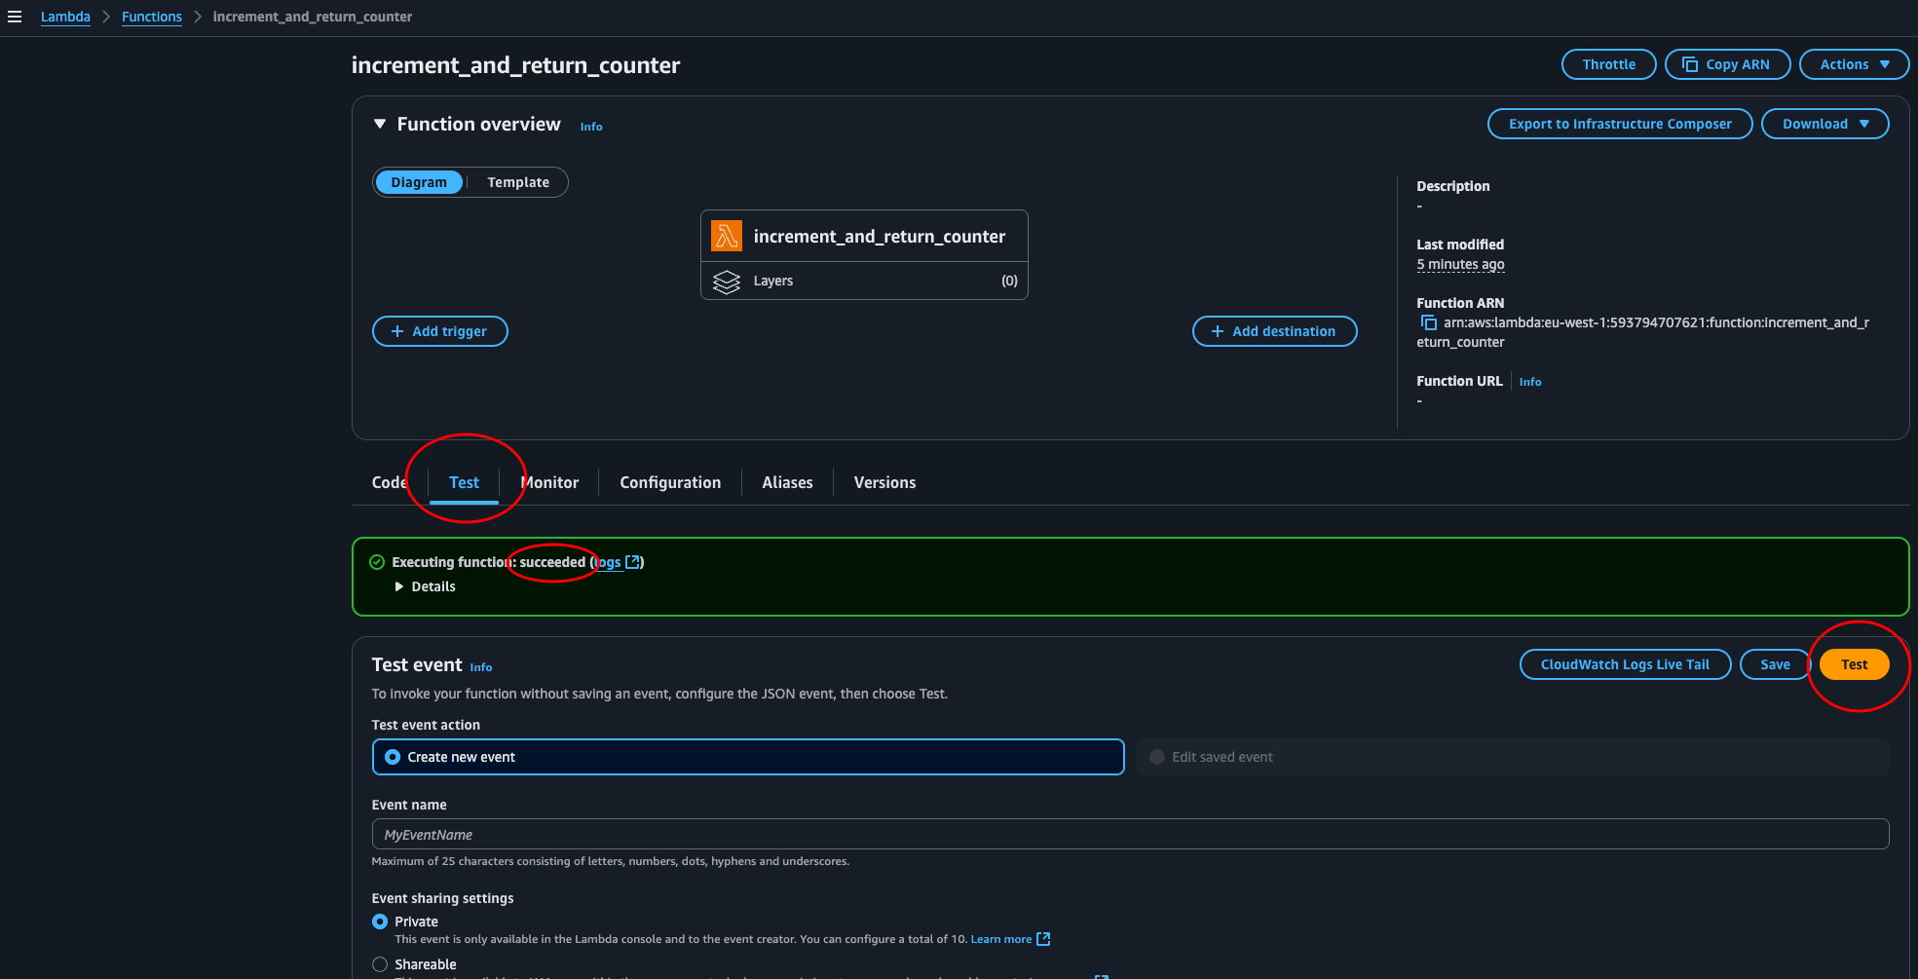Click the Lambda function icon in the diagram
Viewport: 1918px width, 979px height.
coord(726,235)
